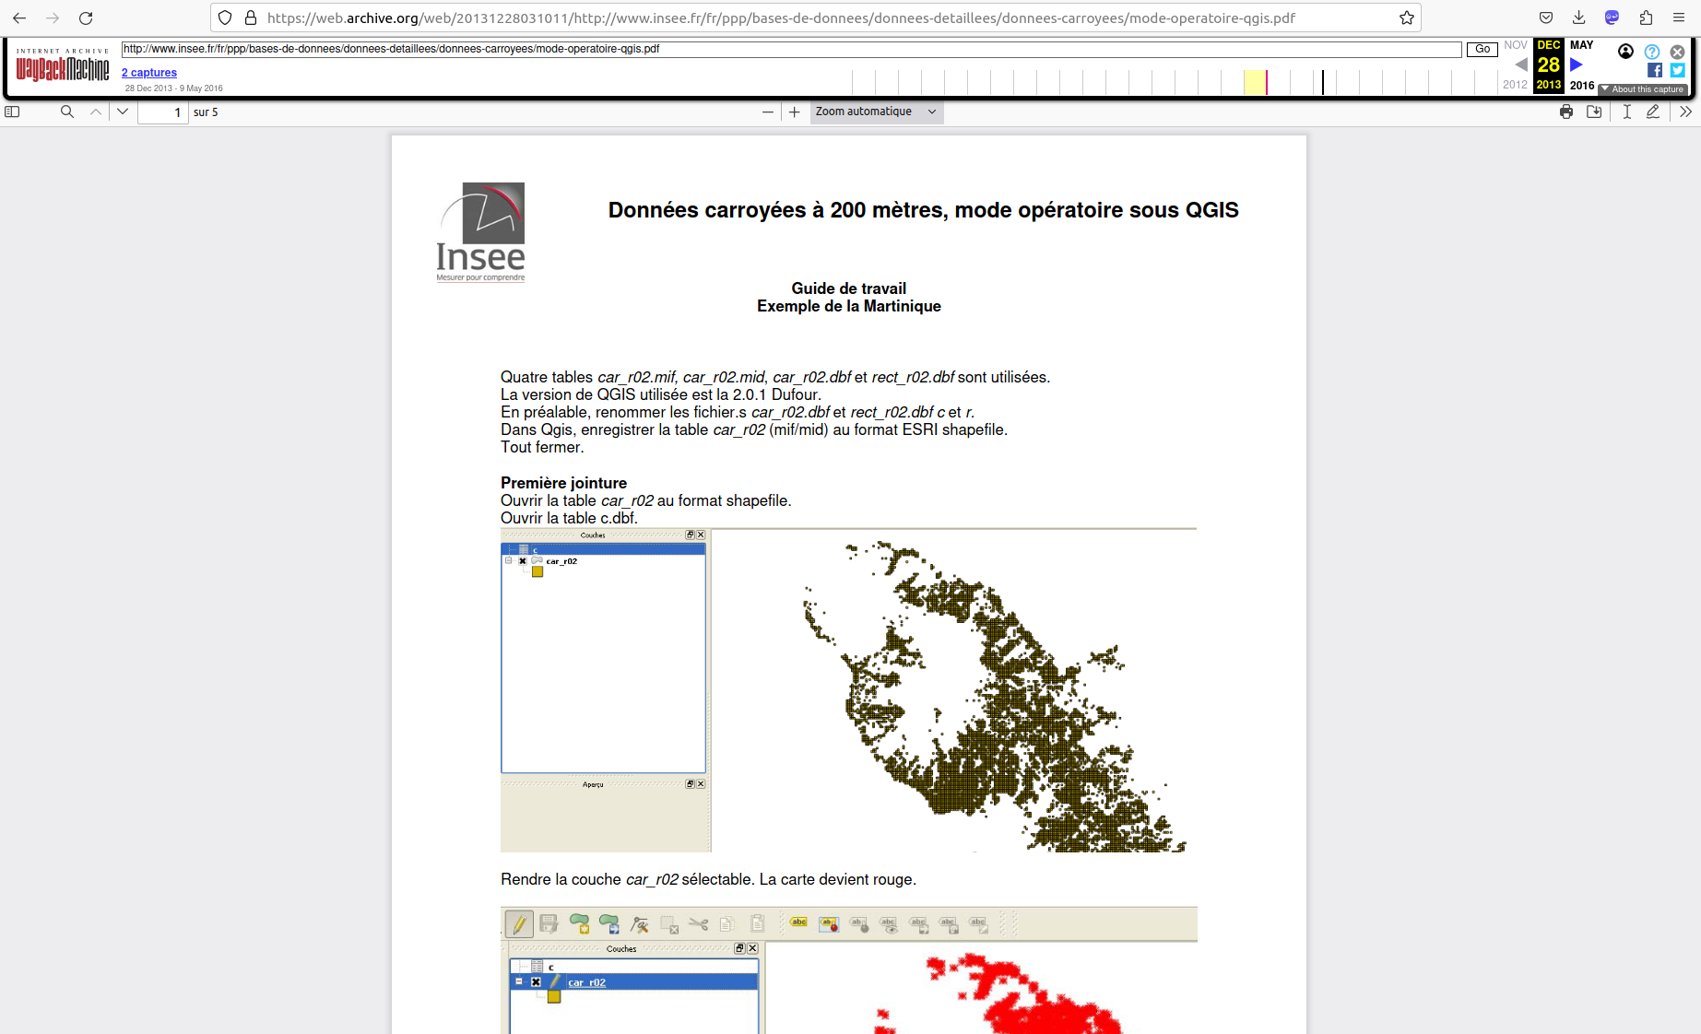This screenshot has height=1034, width=1701.
Task: Bookmark this page with star icon
Action: 1406,18
